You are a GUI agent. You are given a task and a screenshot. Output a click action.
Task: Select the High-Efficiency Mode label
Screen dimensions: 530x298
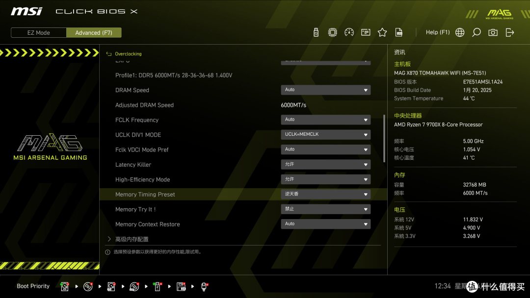pyautogui.click(x=143, y=179)
